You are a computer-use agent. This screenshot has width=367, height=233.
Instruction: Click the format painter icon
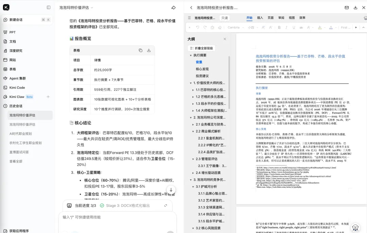point(212,28)
